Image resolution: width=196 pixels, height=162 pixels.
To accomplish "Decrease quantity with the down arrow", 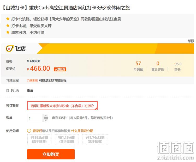I will pos(46,120).
